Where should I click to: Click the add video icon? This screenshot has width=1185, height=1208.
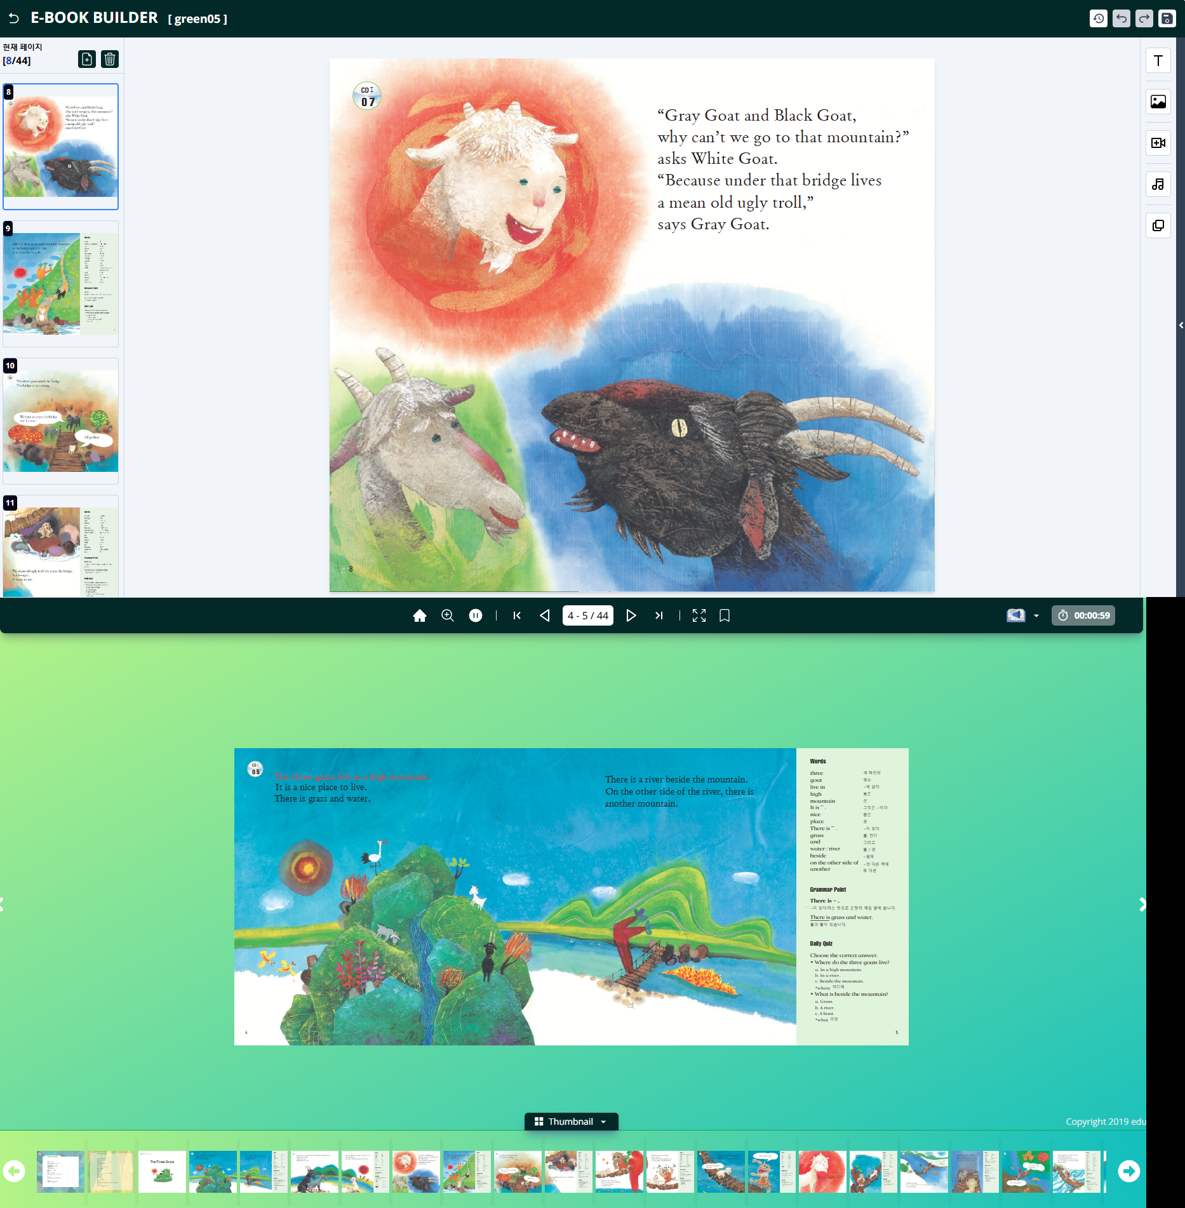(1158, 143)
